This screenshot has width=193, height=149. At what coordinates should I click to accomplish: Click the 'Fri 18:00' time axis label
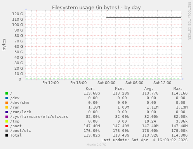78,83
